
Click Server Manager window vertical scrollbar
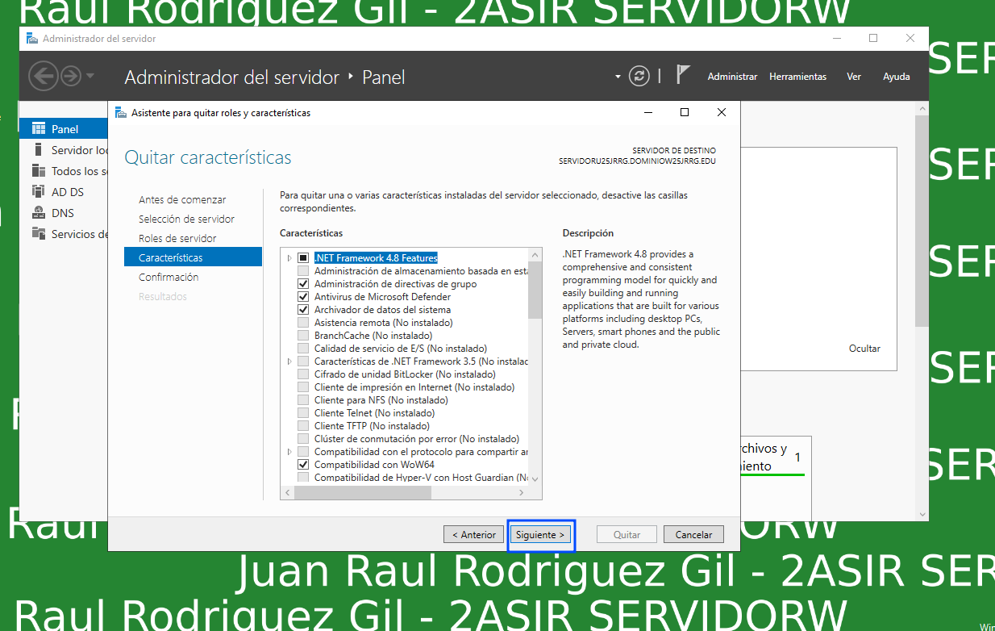tap(922, 219)
